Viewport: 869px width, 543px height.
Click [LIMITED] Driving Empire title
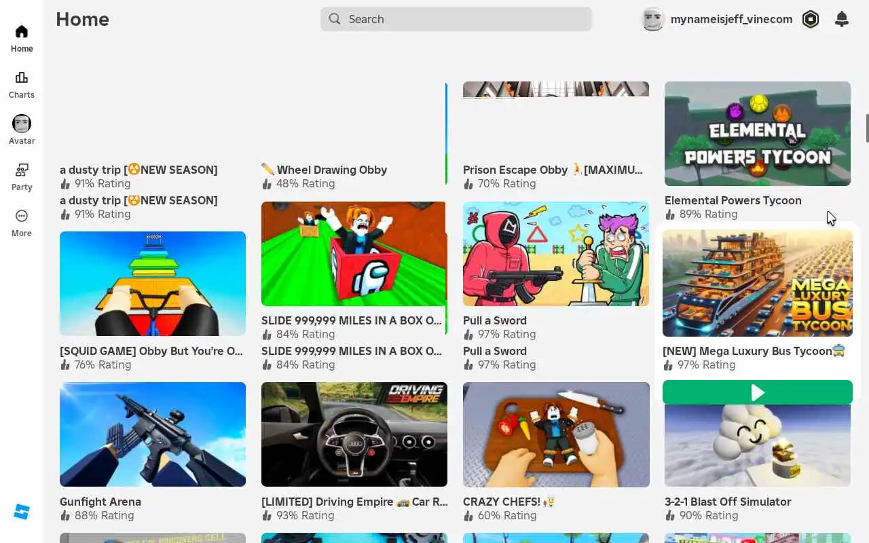(x=354, y=502)
